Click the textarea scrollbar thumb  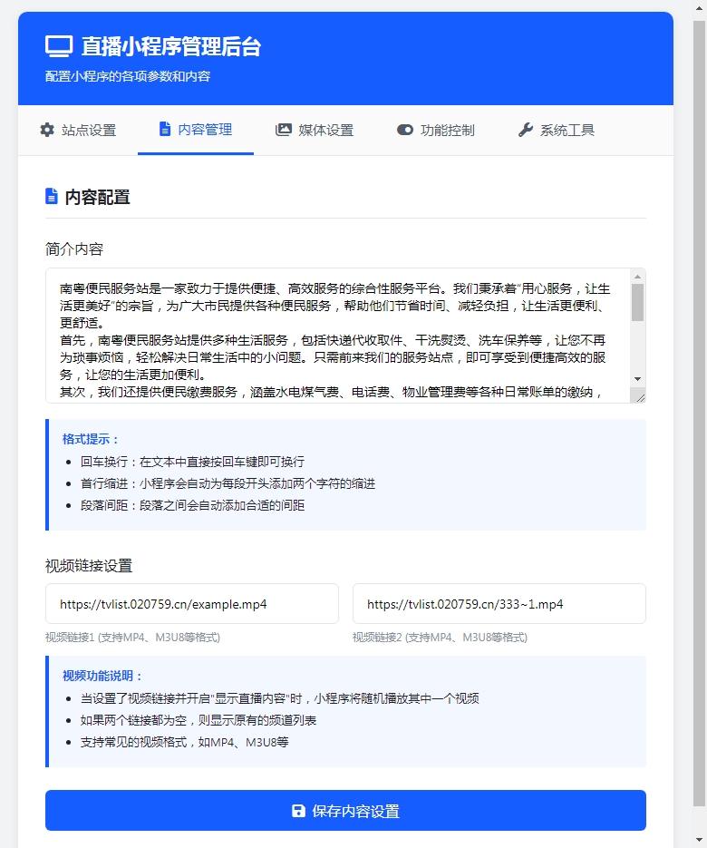point(638,302)
